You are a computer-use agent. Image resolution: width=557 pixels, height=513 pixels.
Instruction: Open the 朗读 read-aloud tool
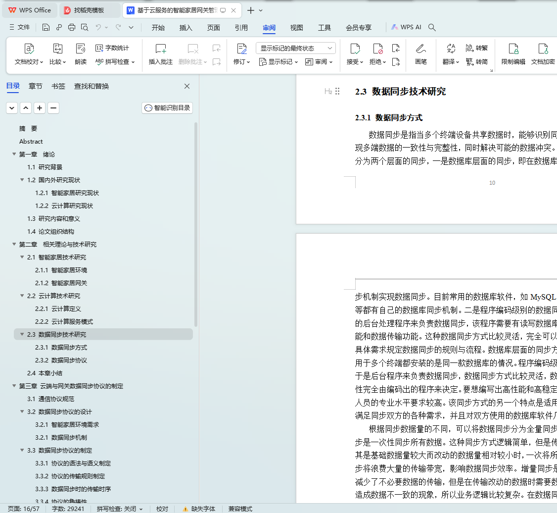tap(81, 49)
